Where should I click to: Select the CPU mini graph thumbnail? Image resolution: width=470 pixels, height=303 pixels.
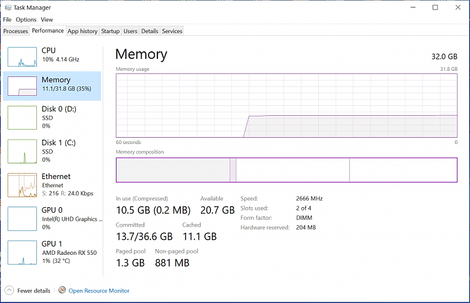pyautogui.click(x=23, y=56)
